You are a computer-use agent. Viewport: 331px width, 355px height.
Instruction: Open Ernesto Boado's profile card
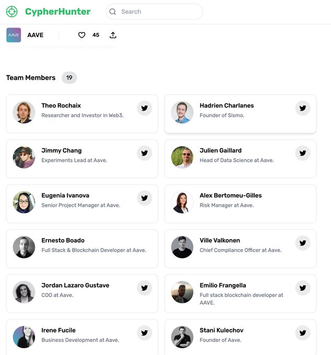coord(82,249)
